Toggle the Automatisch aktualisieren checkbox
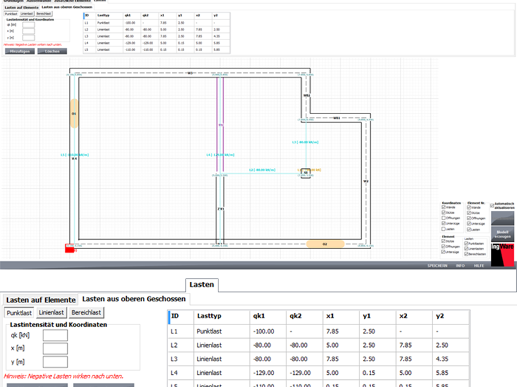The height and width of the screenshot is (387, 517). [x=492, y=206]
